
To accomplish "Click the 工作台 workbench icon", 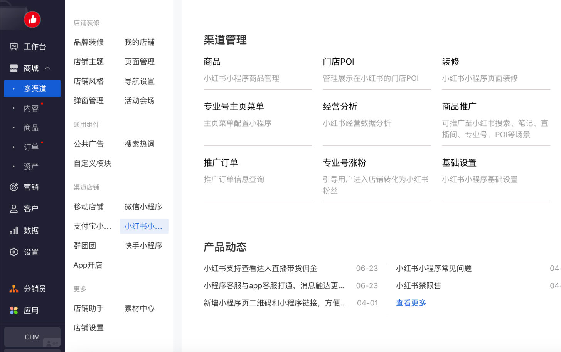I will point(14,47).
